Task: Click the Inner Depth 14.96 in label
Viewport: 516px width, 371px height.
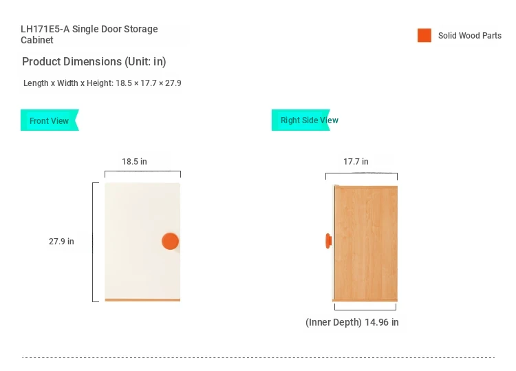Action: coord(352,322)
